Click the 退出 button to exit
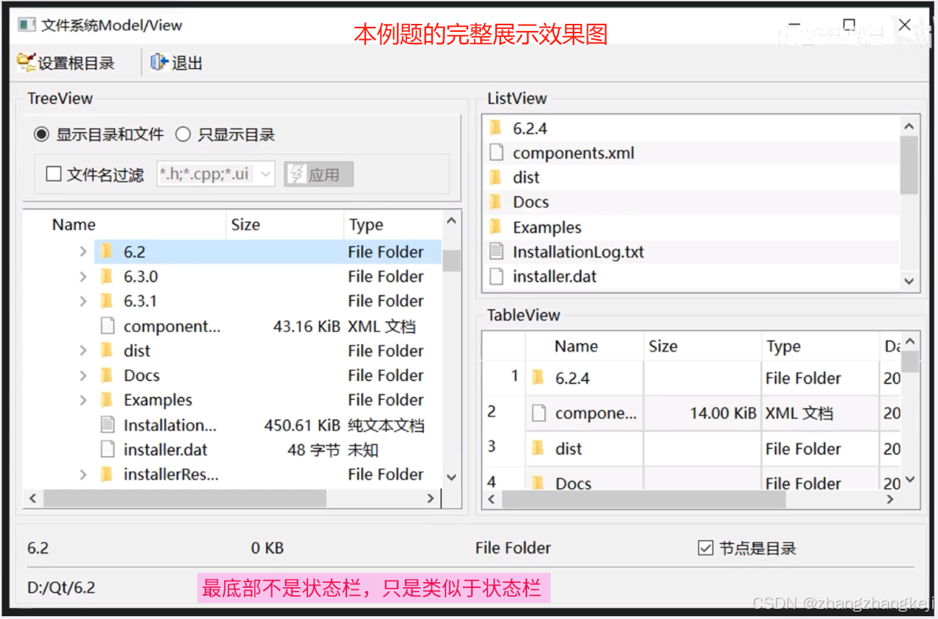 click(175, 62)
